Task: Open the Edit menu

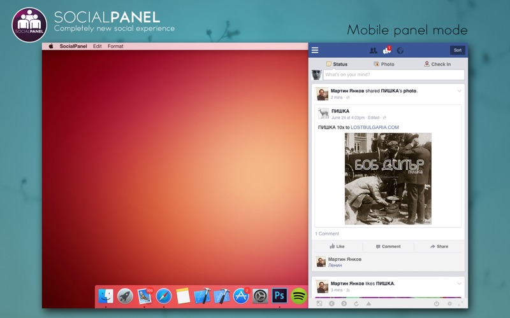Action: click(x=98, y=46)
